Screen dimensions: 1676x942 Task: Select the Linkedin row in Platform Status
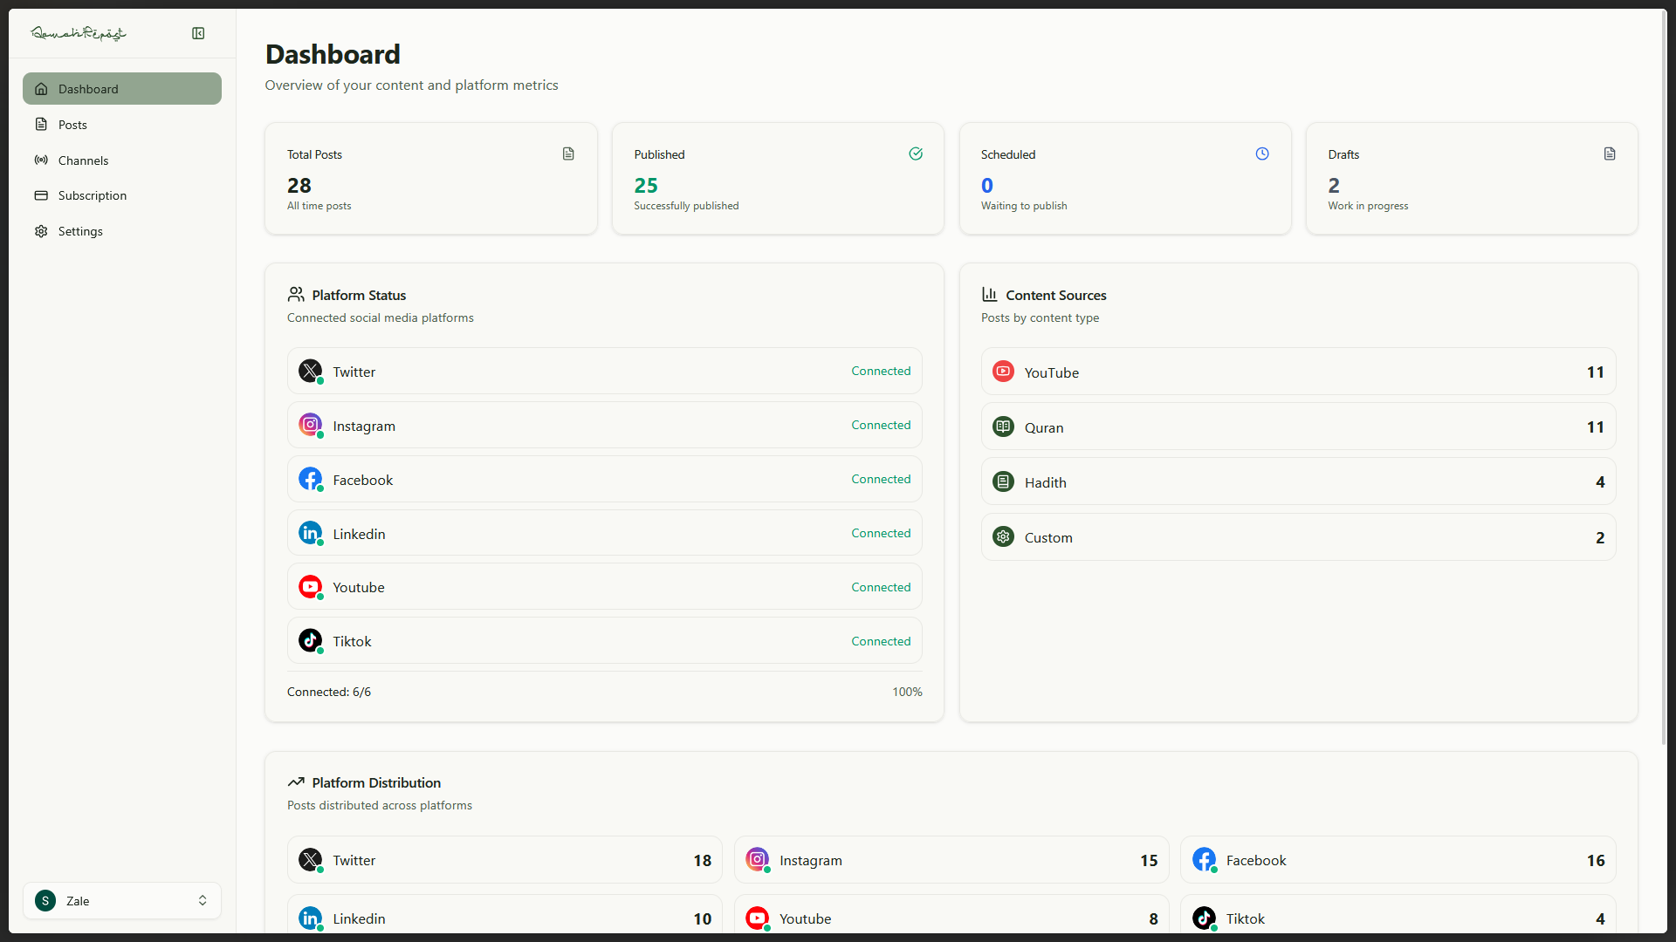[x=604, y=533]
